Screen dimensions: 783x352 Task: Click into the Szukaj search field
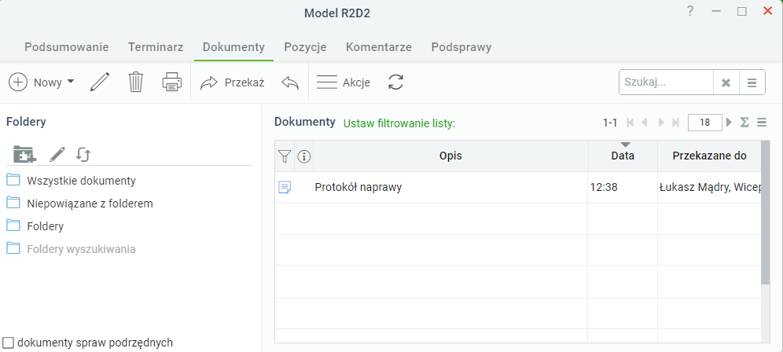666,82
